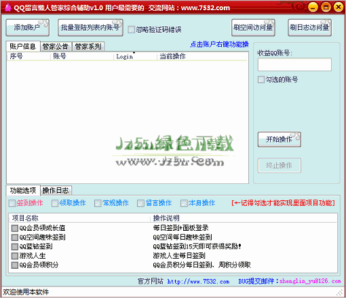Click the 开始操作 button
346x298 pixels.
click(280, 139)
